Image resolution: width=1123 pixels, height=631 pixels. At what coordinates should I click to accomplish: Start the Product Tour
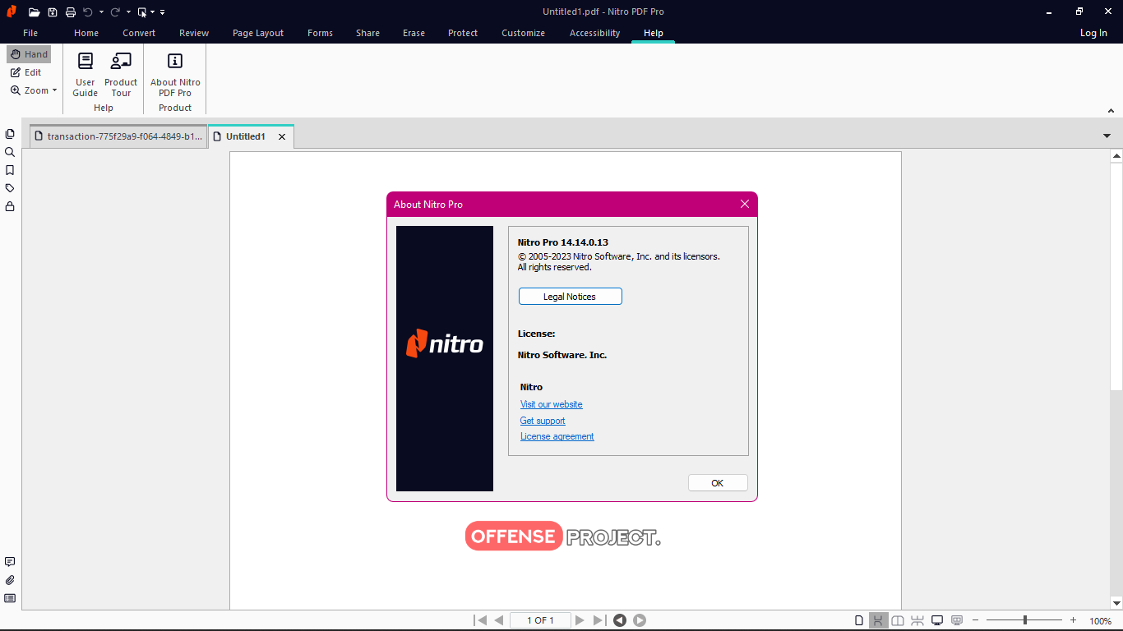point(121,74)
